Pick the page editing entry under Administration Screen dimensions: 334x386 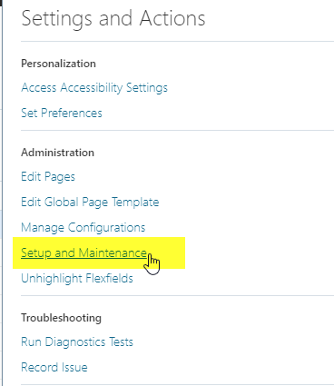[x=48, y=177]
